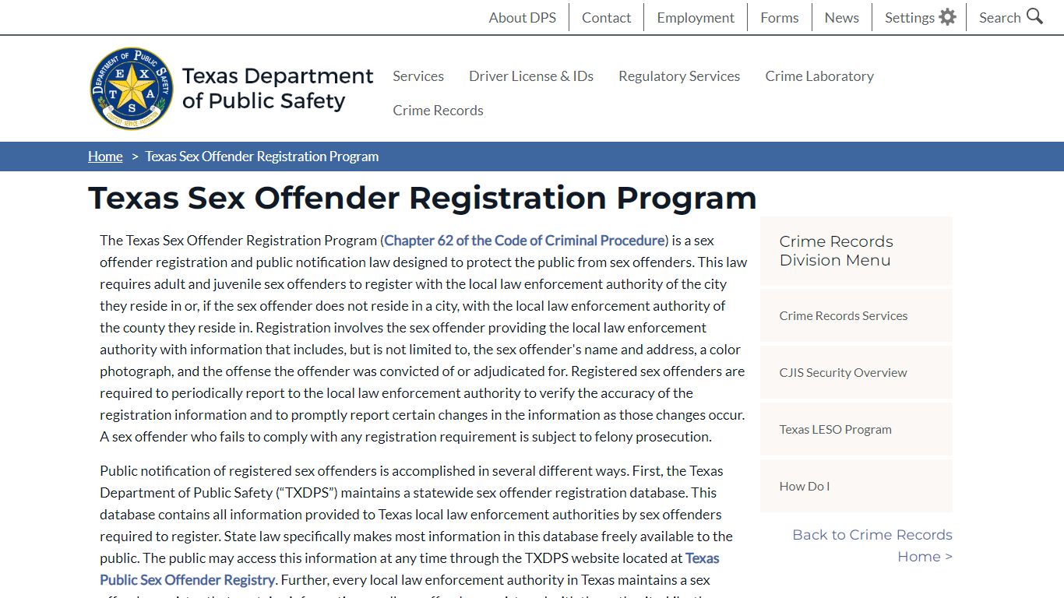Click the breadcrumb text Texas Sex Offender Registration Program
Viewport: 1064px width, 598px height.
262,156
